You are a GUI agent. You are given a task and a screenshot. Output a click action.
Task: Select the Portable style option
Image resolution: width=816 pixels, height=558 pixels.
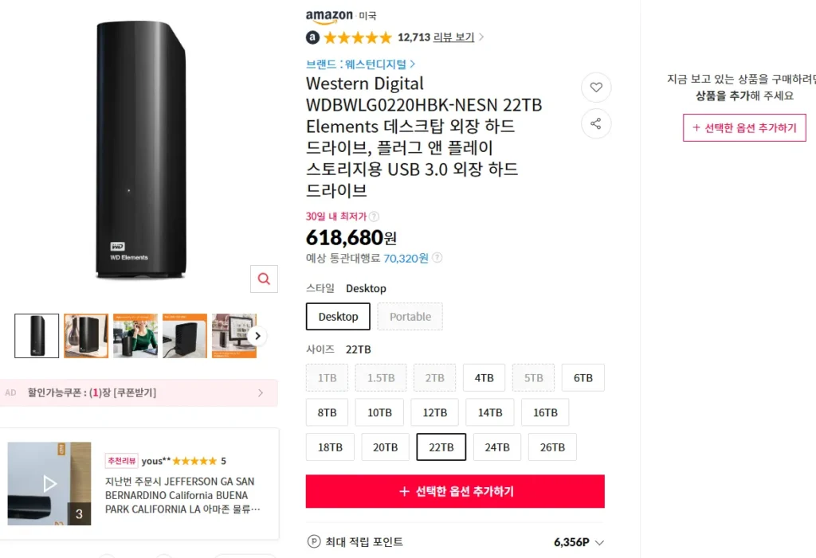pos(410,316)
